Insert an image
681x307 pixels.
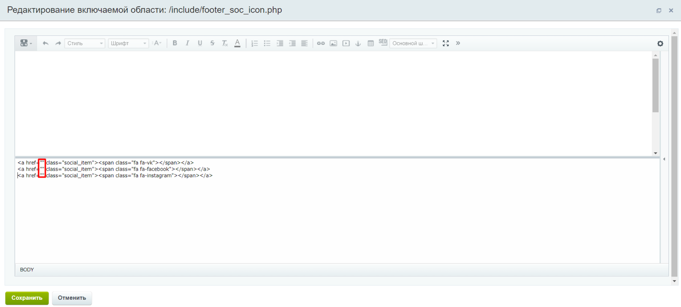point(333,43)
